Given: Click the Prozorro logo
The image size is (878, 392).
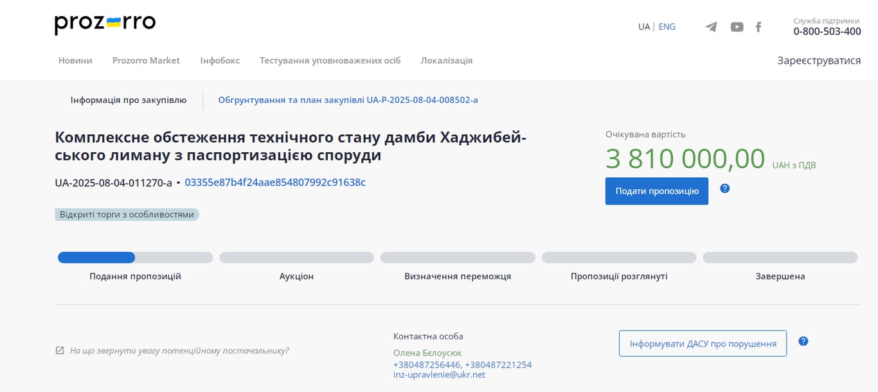Looking at the screenshot, I should [105, 24].
